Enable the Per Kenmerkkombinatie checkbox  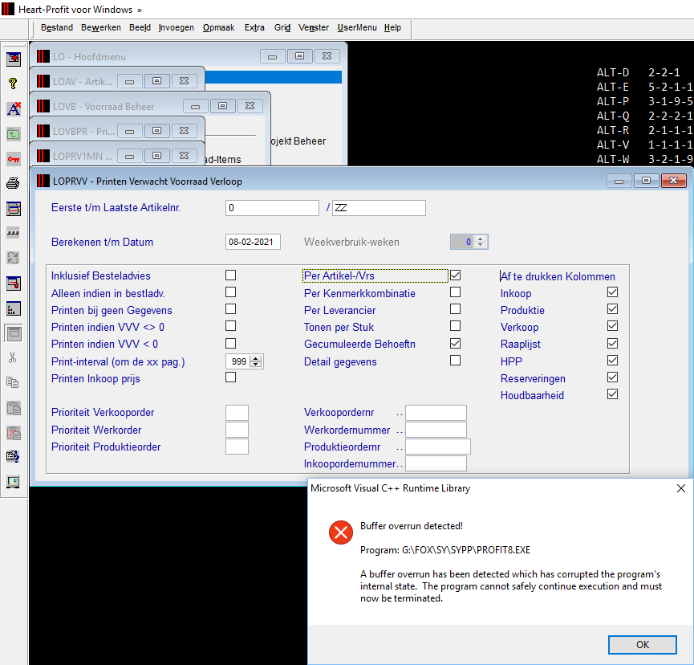coord(455,292)
